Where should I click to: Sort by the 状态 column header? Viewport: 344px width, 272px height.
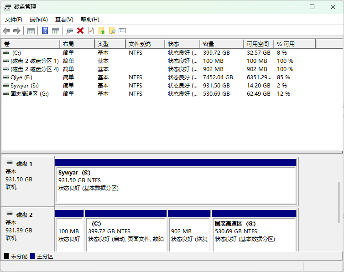coord(182,44)
